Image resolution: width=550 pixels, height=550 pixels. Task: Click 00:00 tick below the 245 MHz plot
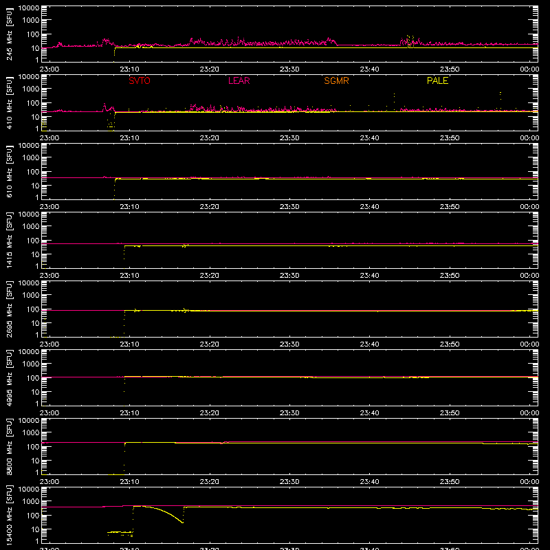tap(529, 69)
